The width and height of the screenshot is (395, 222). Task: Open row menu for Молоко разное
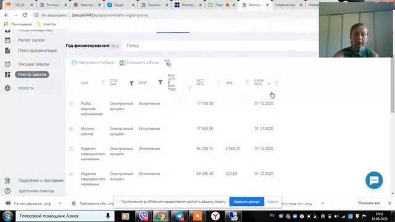pos(72,129)
